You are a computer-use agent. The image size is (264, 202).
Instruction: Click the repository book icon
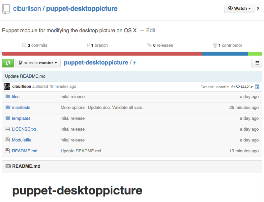pyautogui.click(x=6, y=10)
